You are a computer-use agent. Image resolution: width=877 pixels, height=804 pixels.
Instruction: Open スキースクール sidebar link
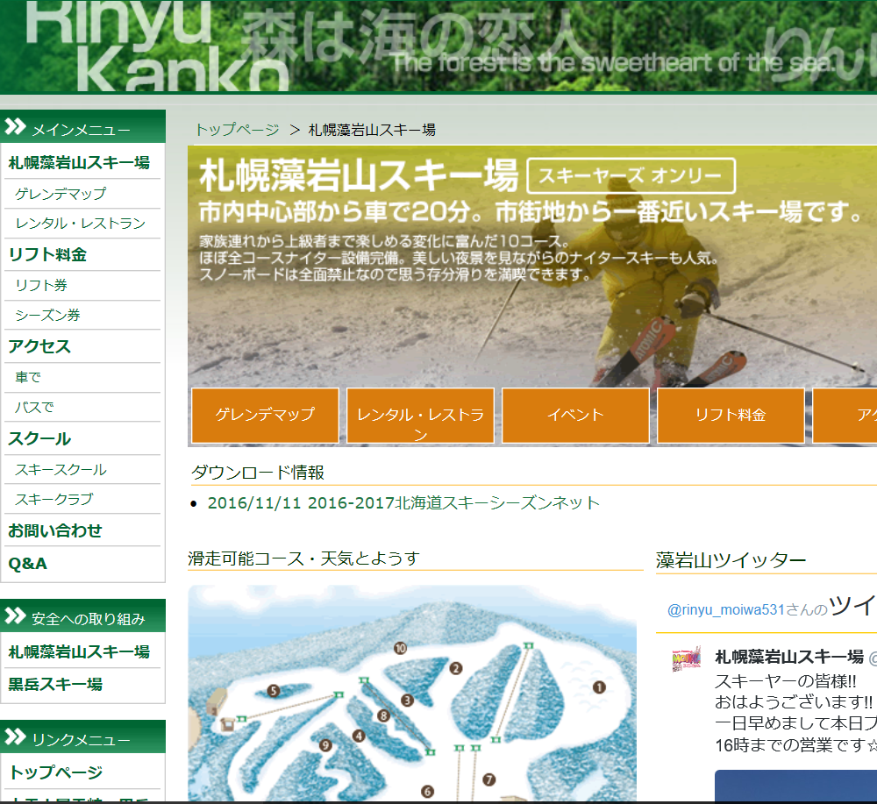(61, 470)
